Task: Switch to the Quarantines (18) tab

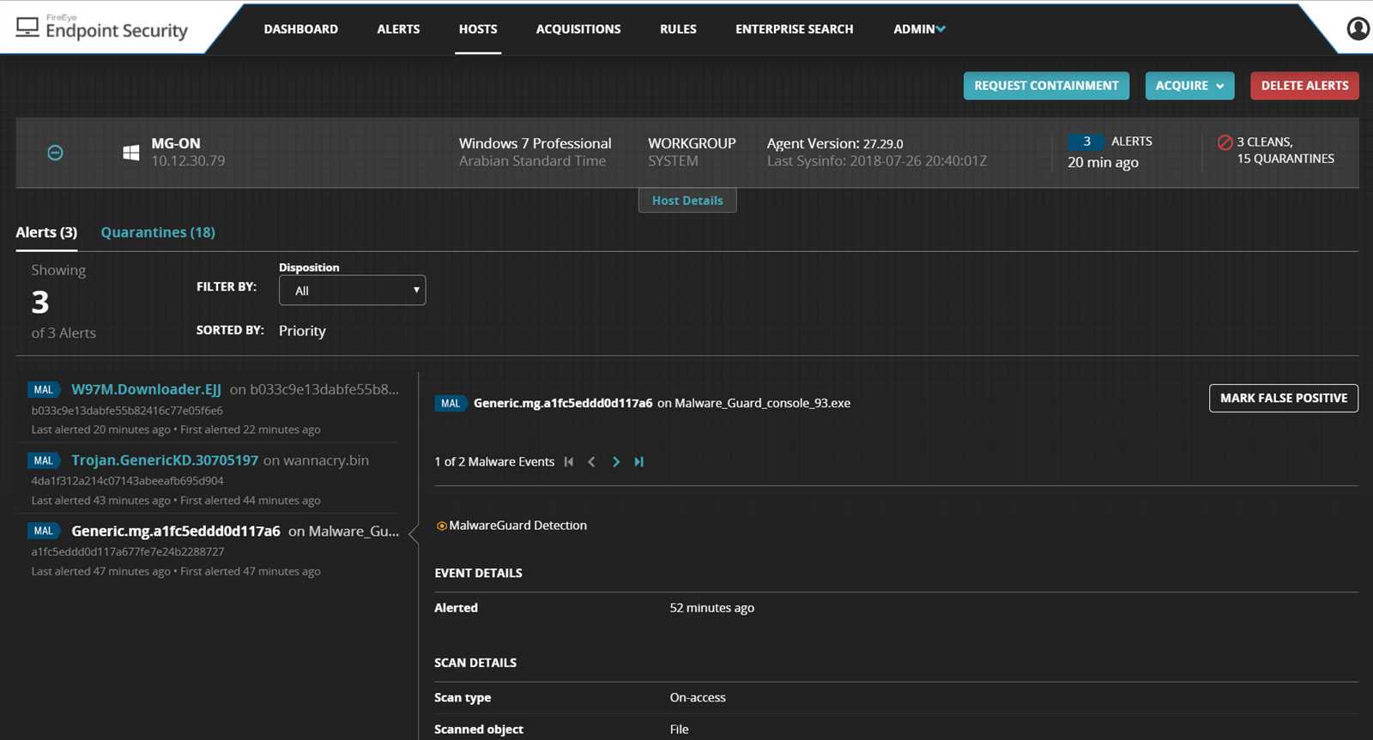Action: (x=158, y=232)
